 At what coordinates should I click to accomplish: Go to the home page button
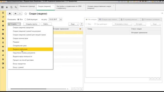pos(10,14)
